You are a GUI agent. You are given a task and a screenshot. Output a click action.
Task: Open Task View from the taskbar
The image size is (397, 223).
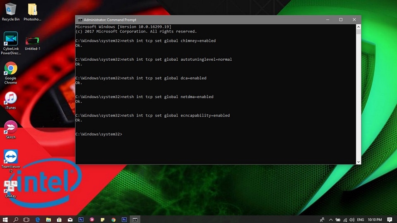click(x=26, y=219)
